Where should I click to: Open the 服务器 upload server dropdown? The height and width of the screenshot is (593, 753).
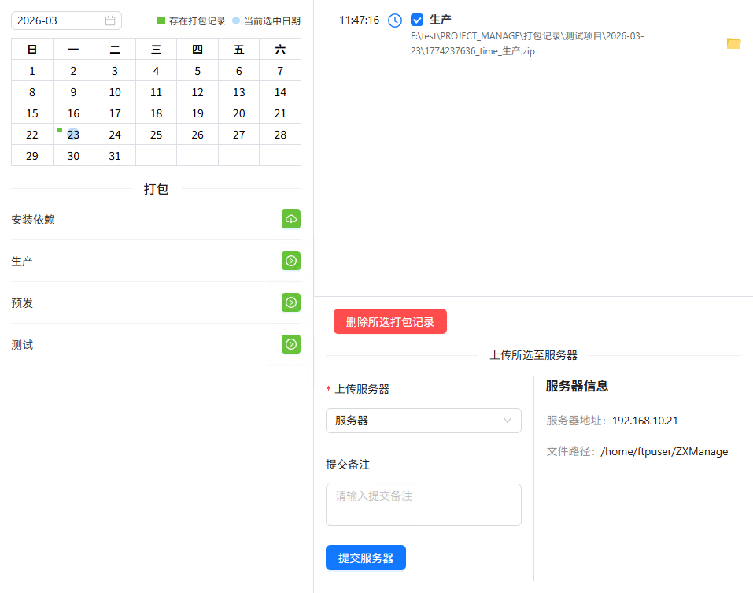423,421
